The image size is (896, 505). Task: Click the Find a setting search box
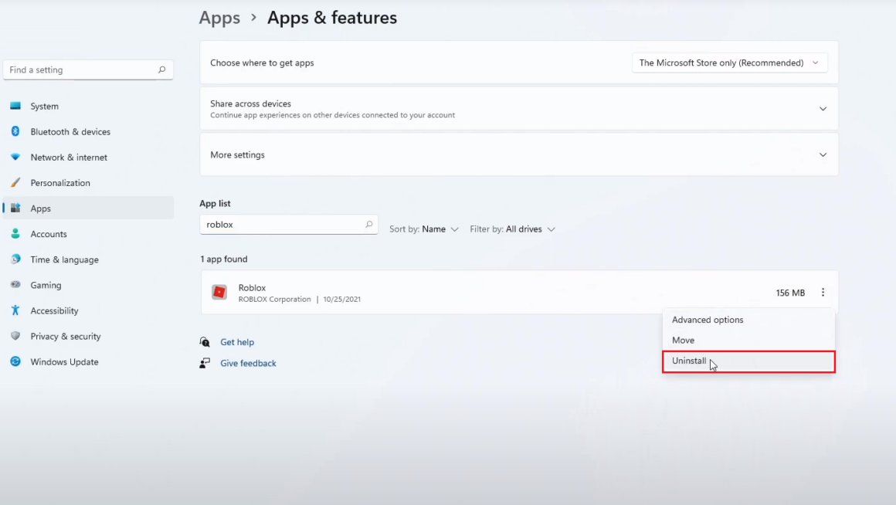click(x=81, y=70)
